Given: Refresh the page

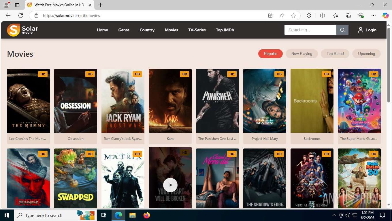Looking at the screenshot, I should [21, 16].
